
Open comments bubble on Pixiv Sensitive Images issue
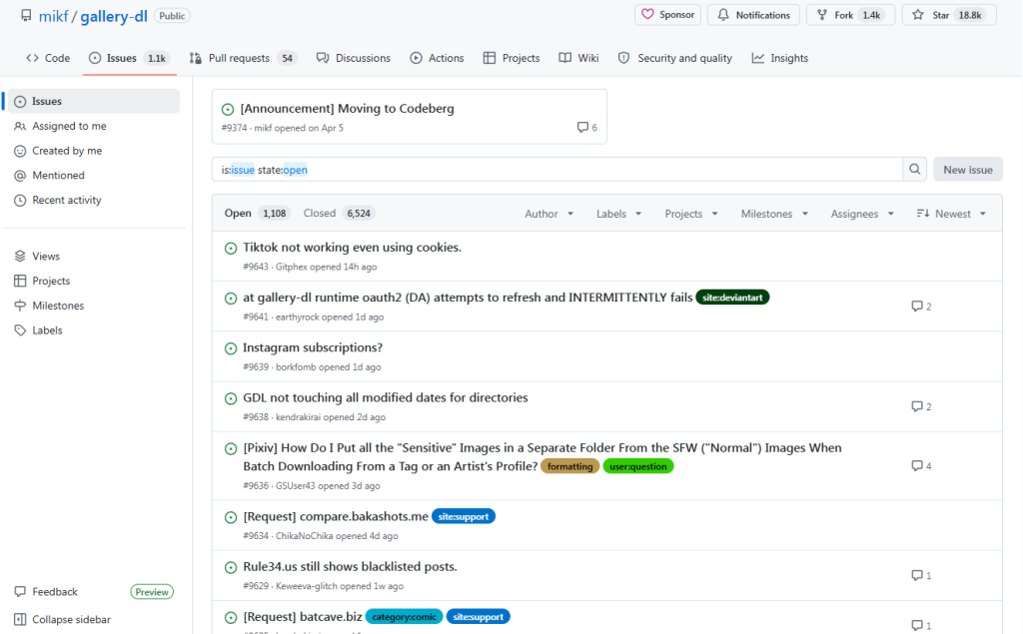(917, 465)
